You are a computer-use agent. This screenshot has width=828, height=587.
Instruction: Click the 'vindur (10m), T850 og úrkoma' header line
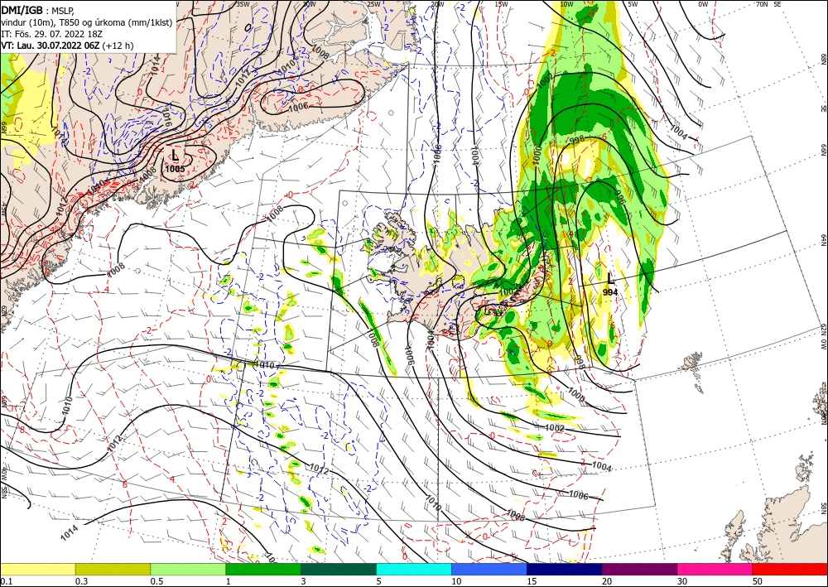click(x=87, y=22)
